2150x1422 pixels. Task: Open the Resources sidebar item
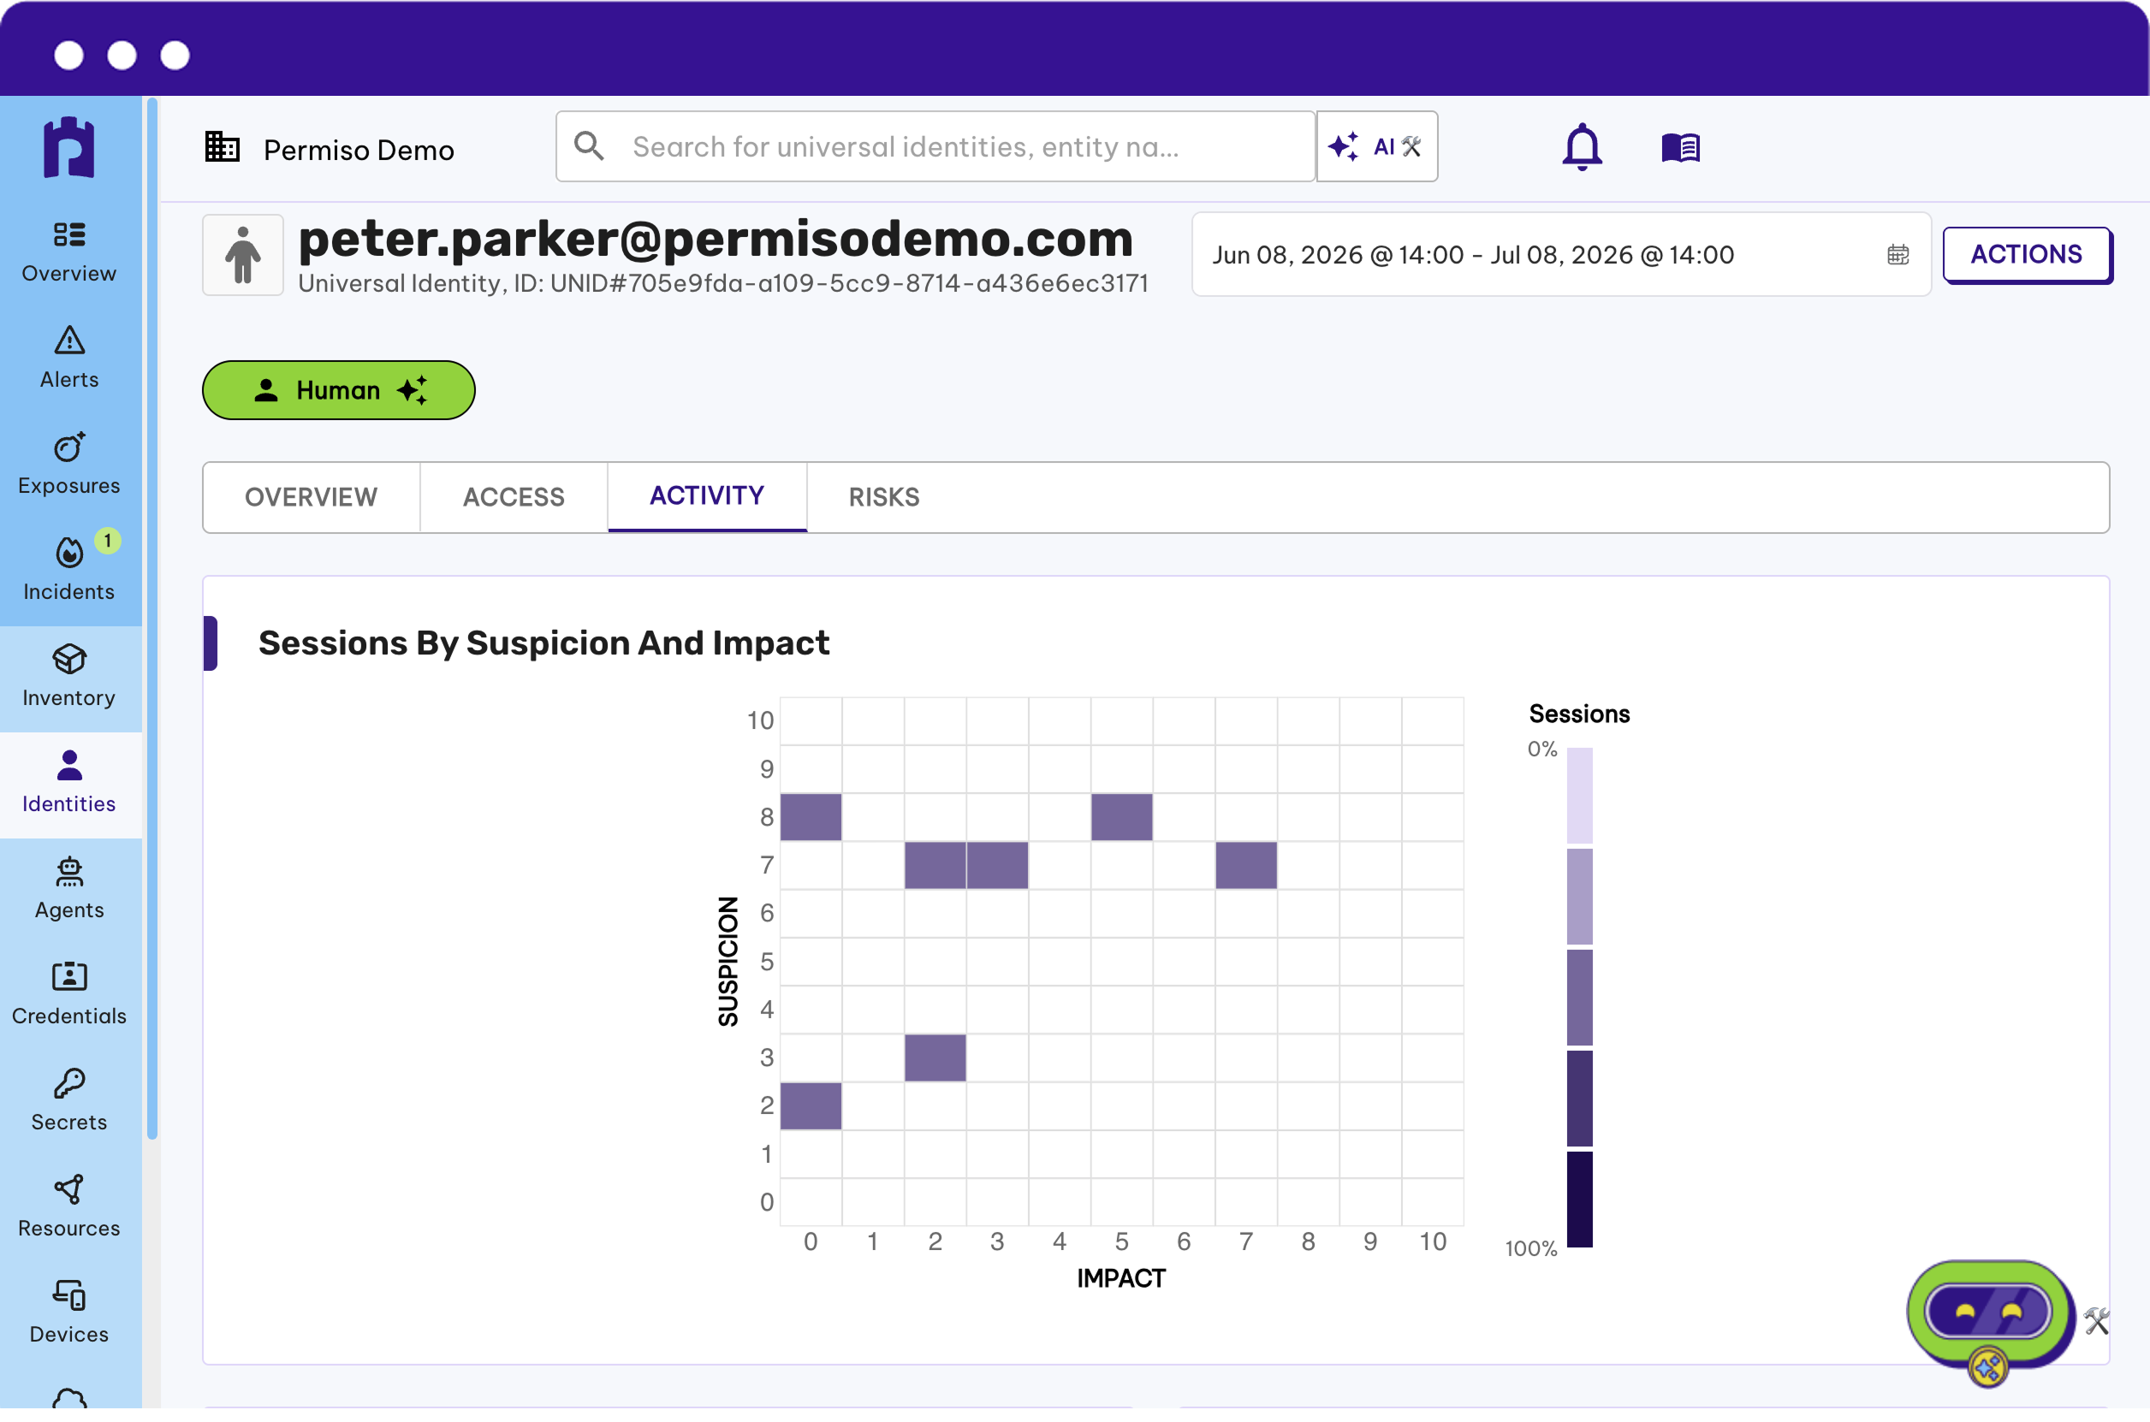pos(69,1207)
